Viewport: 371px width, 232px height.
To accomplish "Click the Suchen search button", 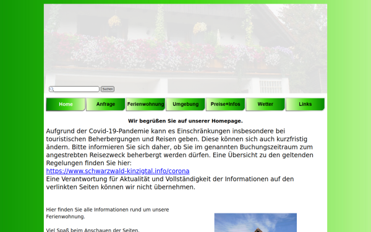I will tap(108, 89).
